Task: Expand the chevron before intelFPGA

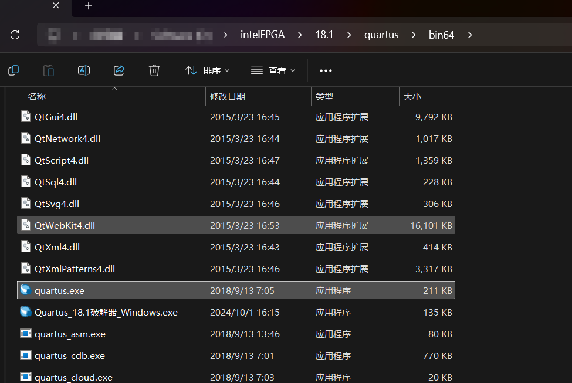Action: (x=225, y=35)
